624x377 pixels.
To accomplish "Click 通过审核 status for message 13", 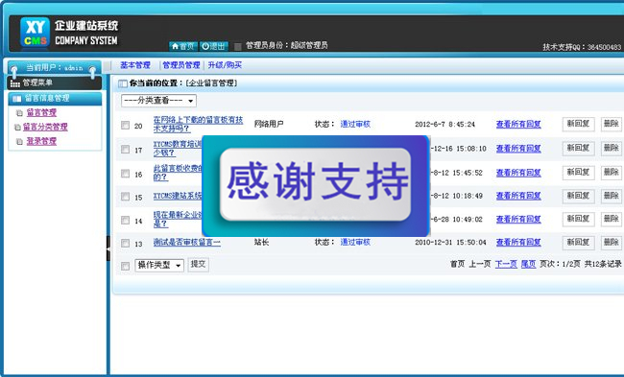I will (x=355, y=242).
